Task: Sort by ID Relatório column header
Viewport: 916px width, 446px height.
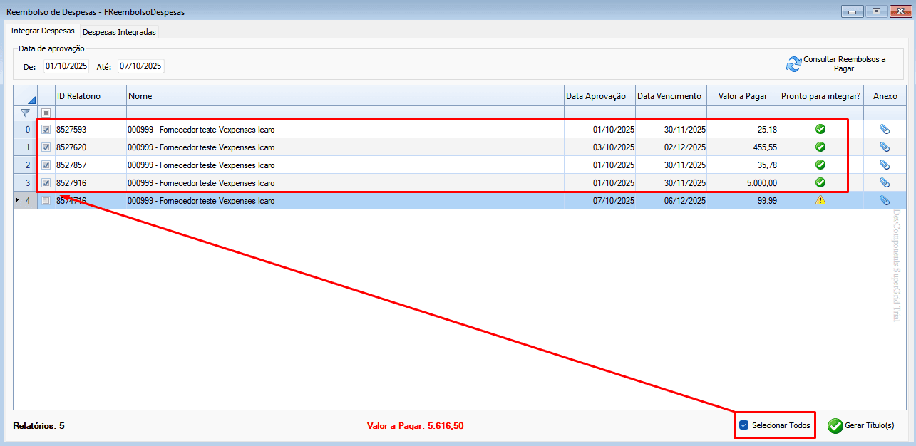Action: (x=91, y=96)
